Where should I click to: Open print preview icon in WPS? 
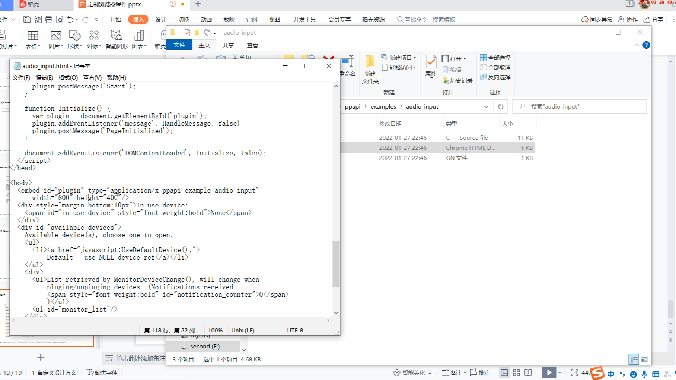coord(60,19)
